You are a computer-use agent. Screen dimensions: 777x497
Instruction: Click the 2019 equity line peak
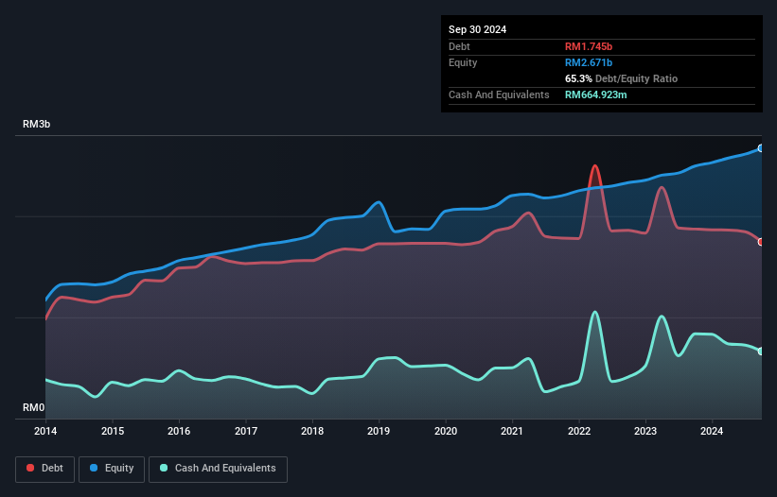click(x=379, y=202)
